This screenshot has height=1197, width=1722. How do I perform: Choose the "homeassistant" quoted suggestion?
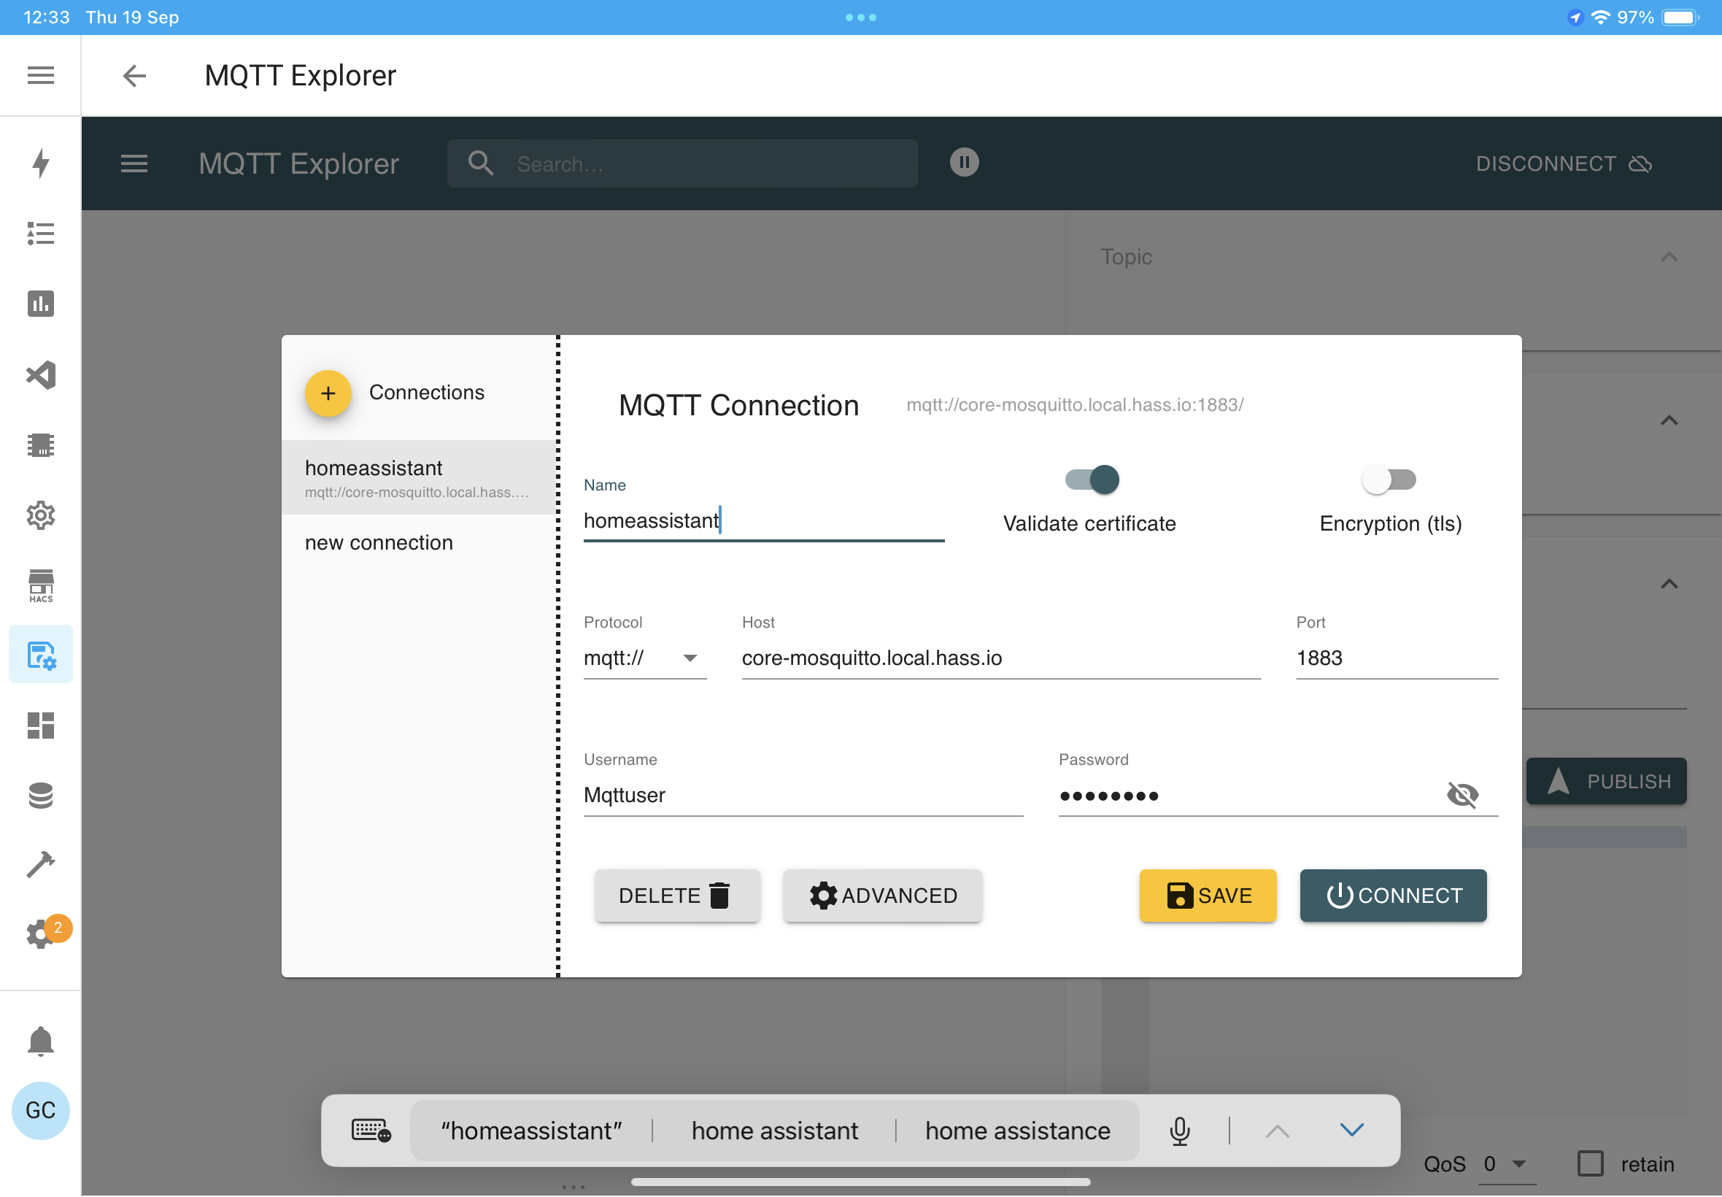[531, 1131]
